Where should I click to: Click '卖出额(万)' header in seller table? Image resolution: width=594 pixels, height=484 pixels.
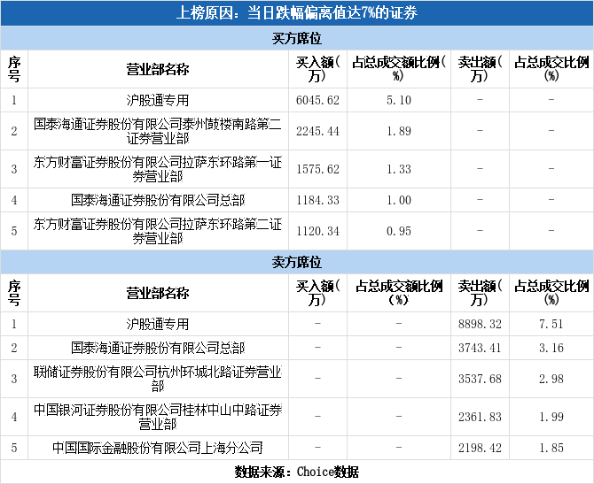point(480,293)
